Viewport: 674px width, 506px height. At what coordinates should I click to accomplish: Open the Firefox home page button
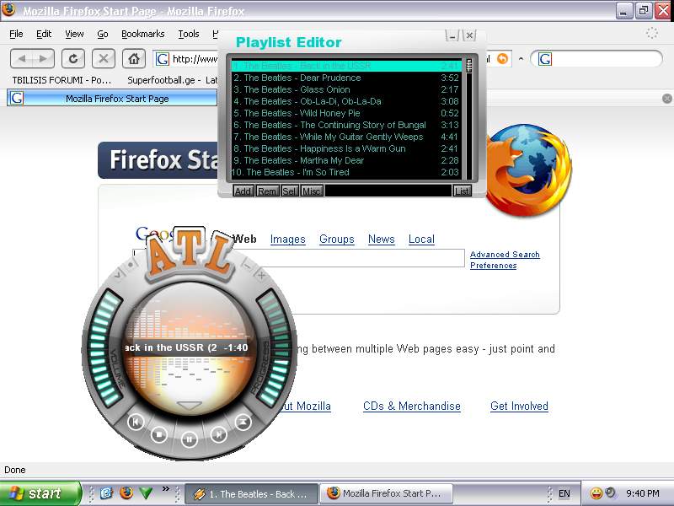coord(132,58)
